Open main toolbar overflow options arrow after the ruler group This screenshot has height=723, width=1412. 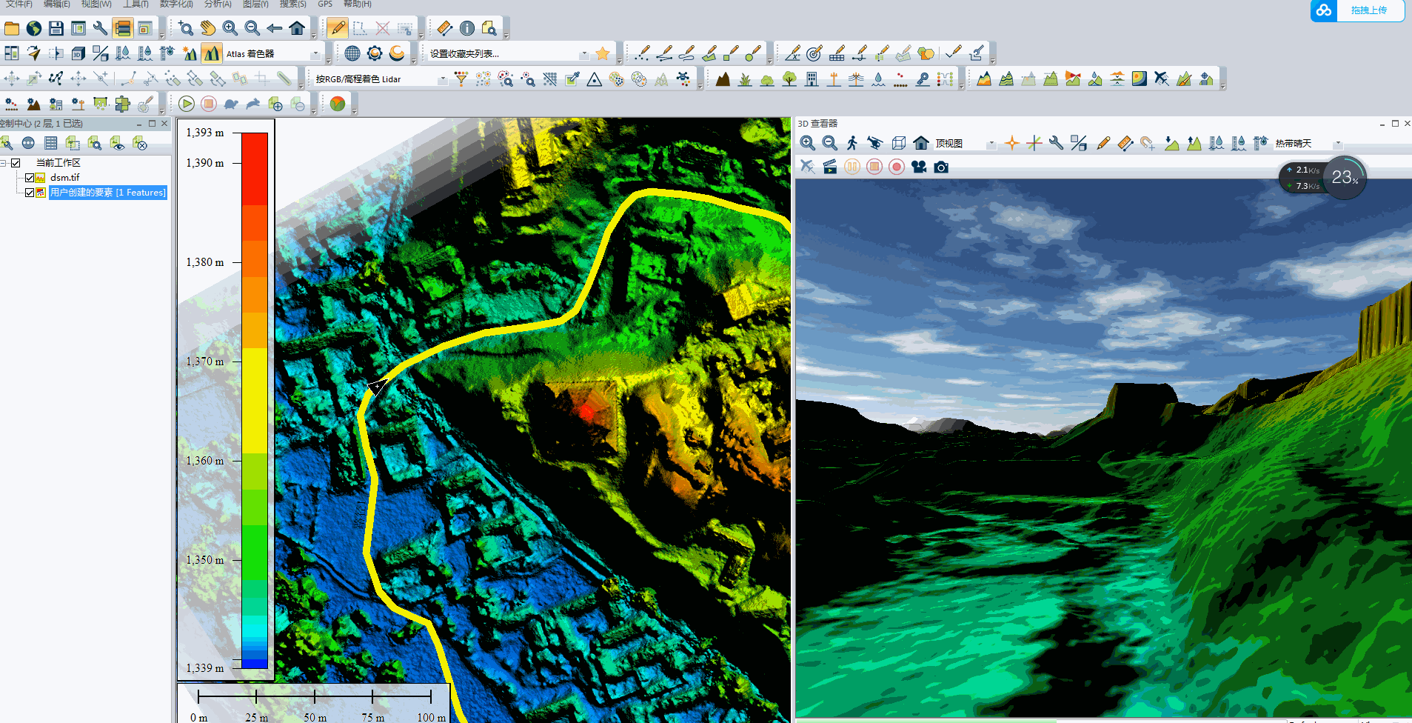(506, 35)
